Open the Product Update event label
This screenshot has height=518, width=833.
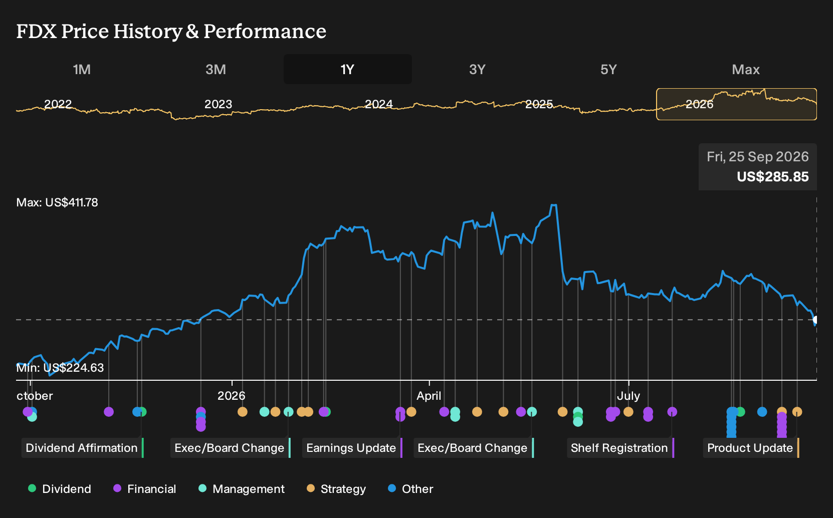[x=751, y=448]
